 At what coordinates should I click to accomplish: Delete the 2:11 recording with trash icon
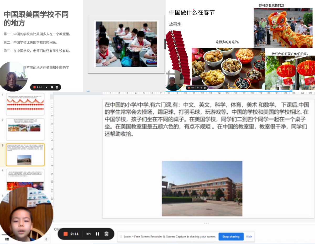coord(106,234)
